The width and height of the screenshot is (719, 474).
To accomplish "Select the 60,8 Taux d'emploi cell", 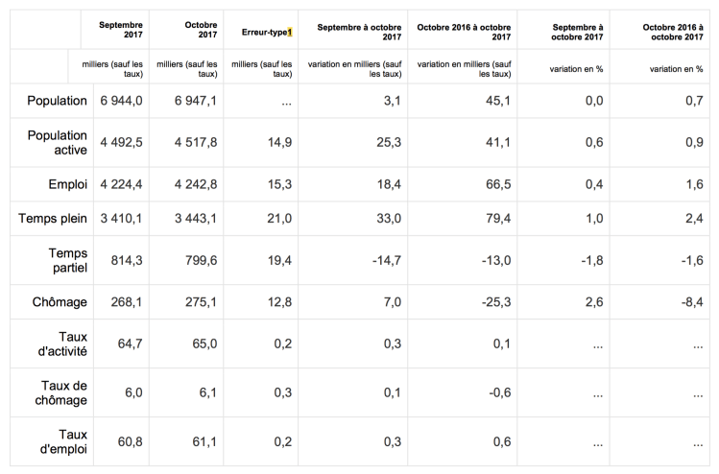I will [x=127, y=440].
